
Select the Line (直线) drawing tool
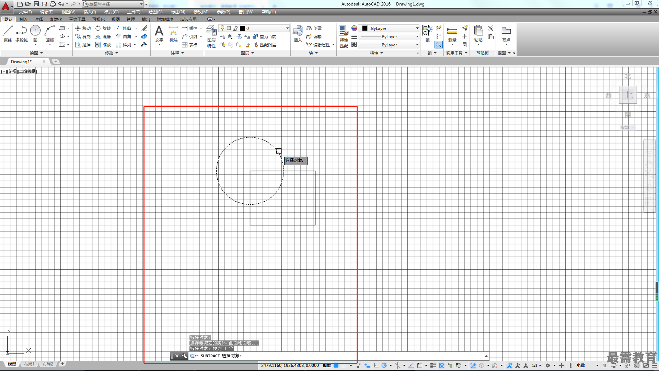coord(8,34)
